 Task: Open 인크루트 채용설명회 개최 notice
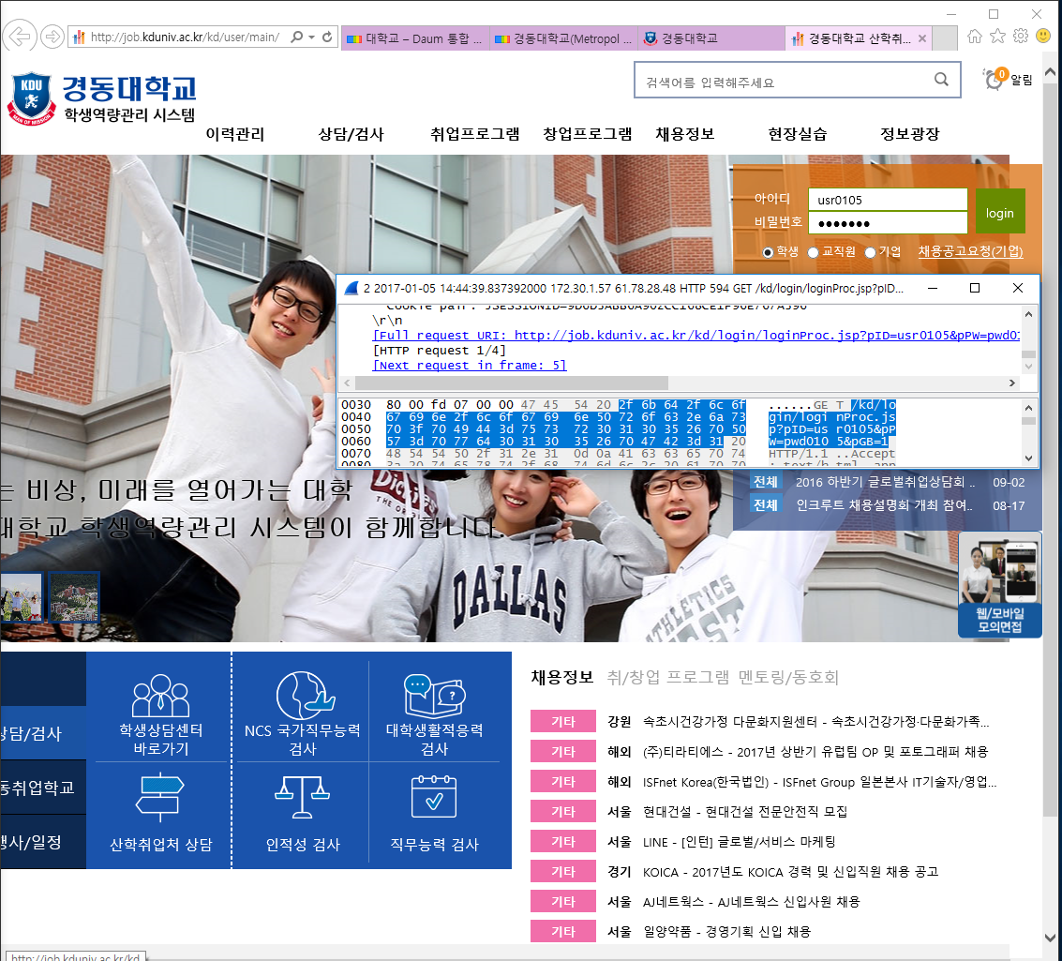884,505
